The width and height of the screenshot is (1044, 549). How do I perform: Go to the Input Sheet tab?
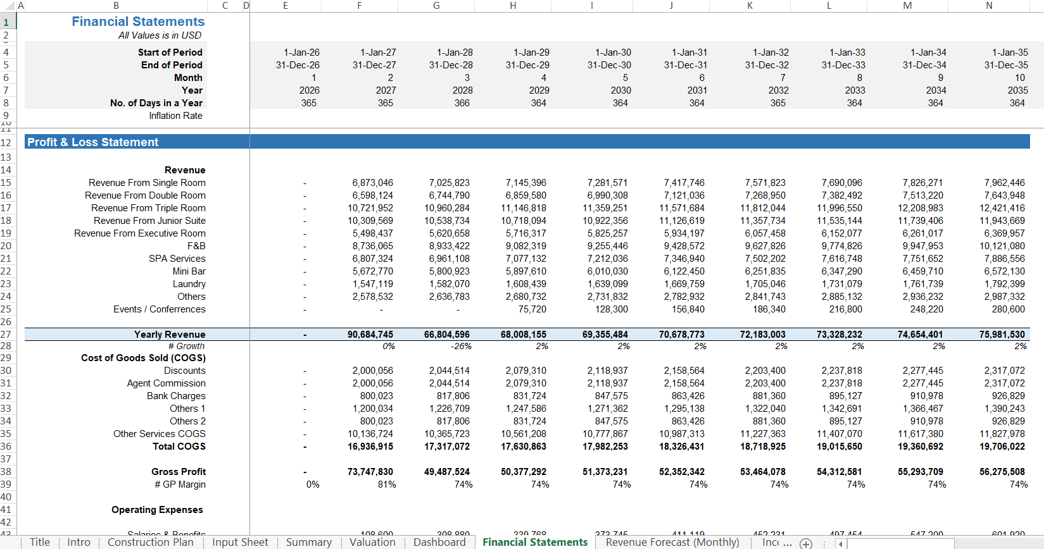[240, 542]
